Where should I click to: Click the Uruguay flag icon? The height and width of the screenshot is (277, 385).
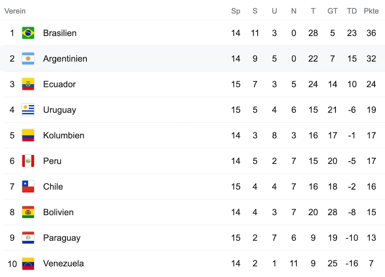point(28,109)
